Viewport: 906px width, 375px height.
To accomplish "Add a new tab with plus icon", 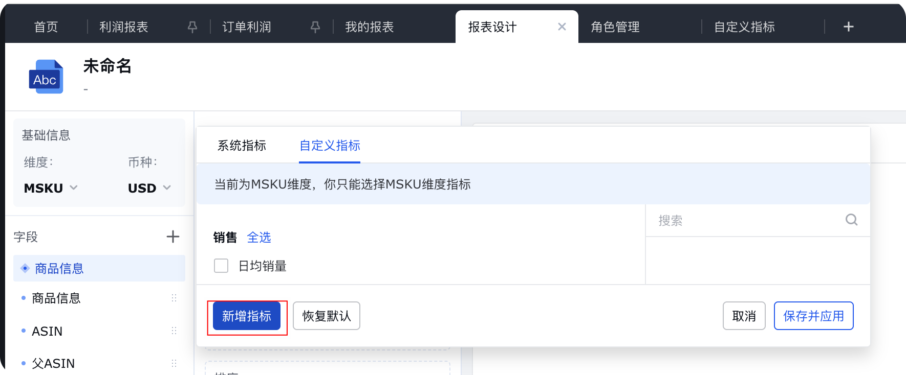I will (848, 27).
